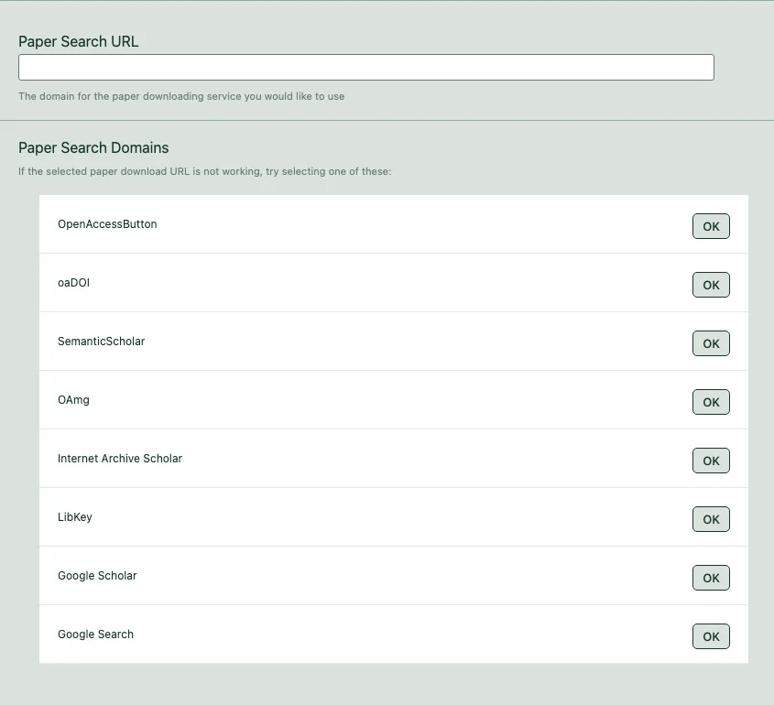Image resolution: width=774 pixels, height=705 pixels.
Task: Pick OK for Internet Archive Scholar
Action: point(711,461)
